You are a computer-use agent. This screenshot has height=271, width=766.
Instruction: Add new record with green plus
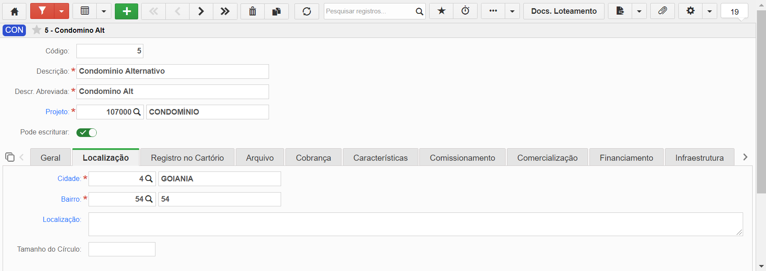tap(127, 11)
